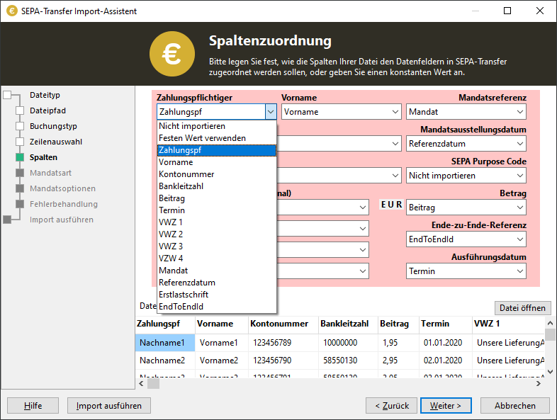Select the 'Nachname1' table cell

coord(165,343)
